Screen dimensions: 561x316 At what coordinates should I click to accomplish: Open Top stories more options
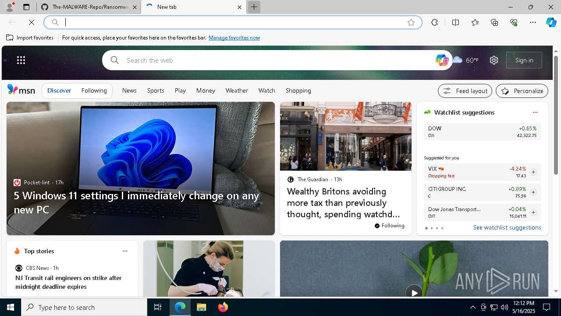coord(125,251)
